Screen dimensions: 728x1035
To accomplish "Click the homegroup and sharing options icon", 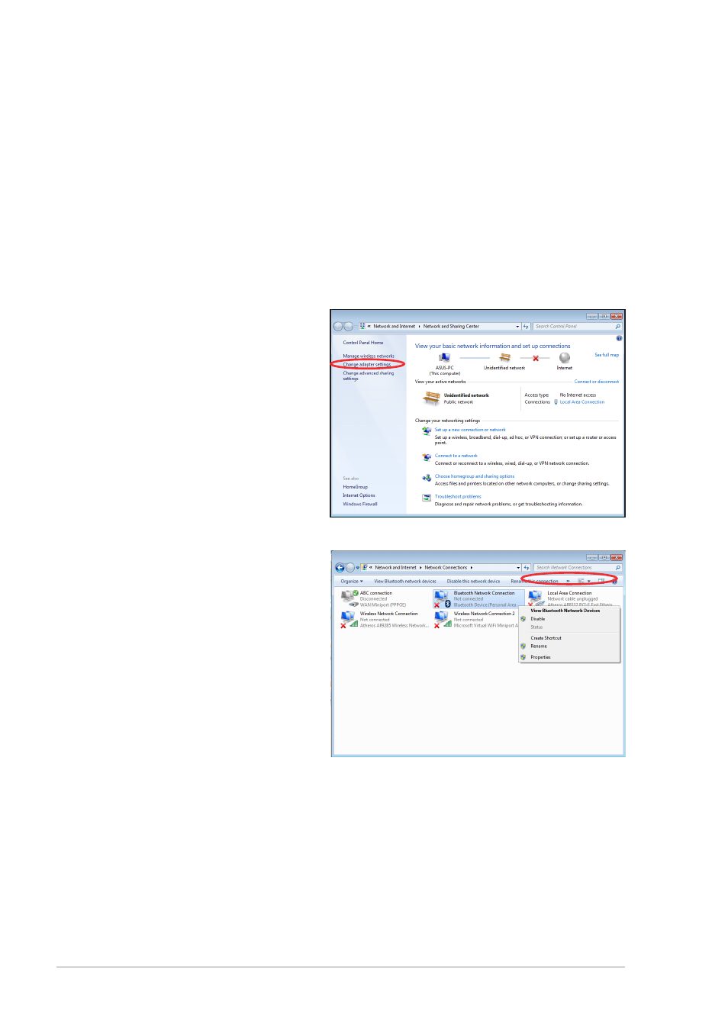I will coord(427,478).
